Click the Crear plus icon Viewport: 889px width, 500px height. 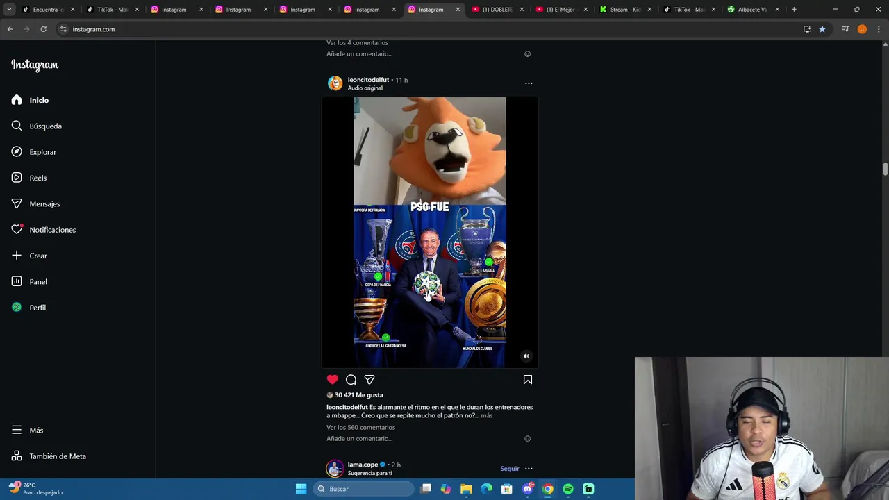coord(17,256)
